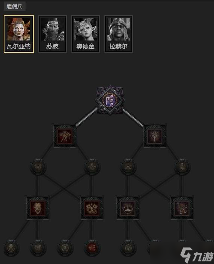This screenshot has height=264, width=214.
Task: Click the red glowing round bottom node
Action: point(92,248)
